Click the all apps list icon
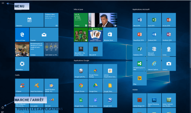This screenshot has height=113, width=191. click(x=3, y=112)
